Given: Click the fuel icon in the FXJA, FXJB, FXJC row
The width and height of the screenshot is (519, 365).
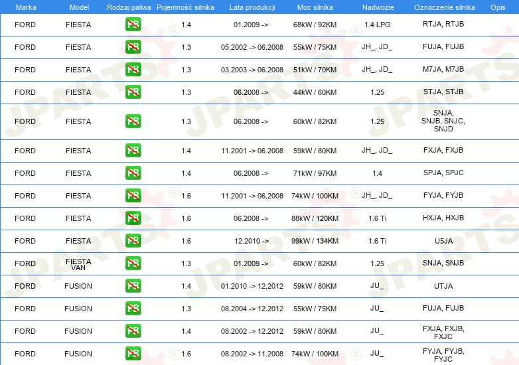Looking at the screenshot, I should click(133, 331).
